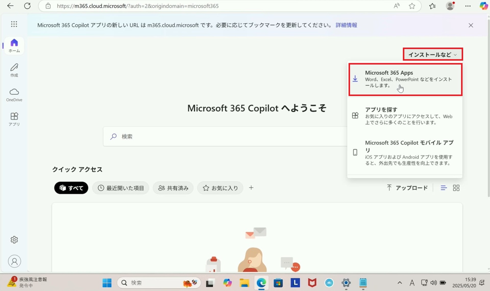
Task: Open the browser settings and more menu
Action: [468, 6]
